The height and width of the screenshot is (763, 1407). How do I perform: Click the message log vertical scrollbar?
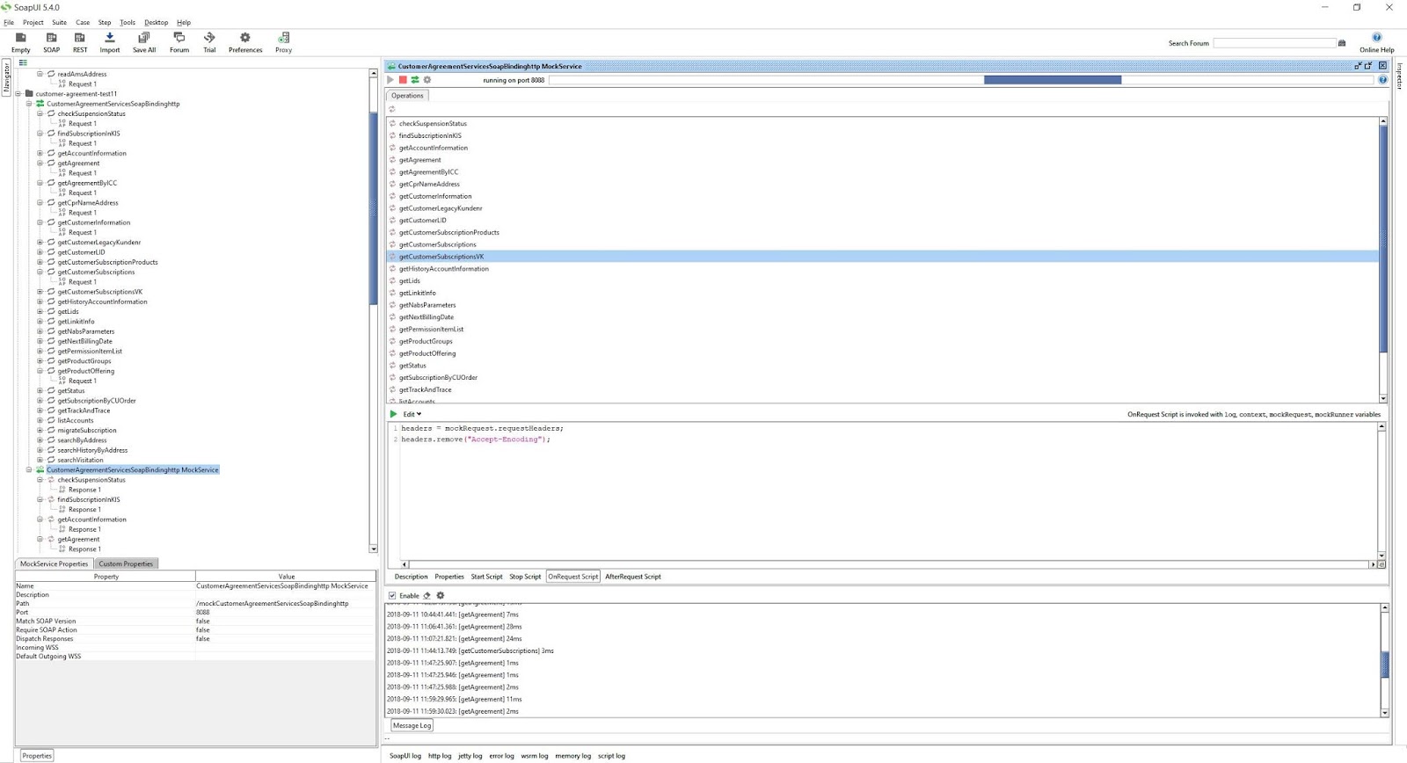pyautogui.click(x=1384, y=661)
